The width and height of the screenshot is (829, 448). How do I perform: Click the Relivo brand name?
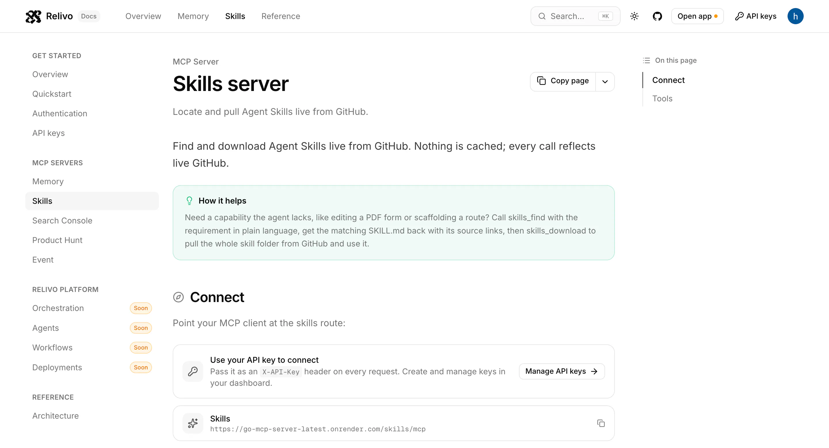coord(60,16)
